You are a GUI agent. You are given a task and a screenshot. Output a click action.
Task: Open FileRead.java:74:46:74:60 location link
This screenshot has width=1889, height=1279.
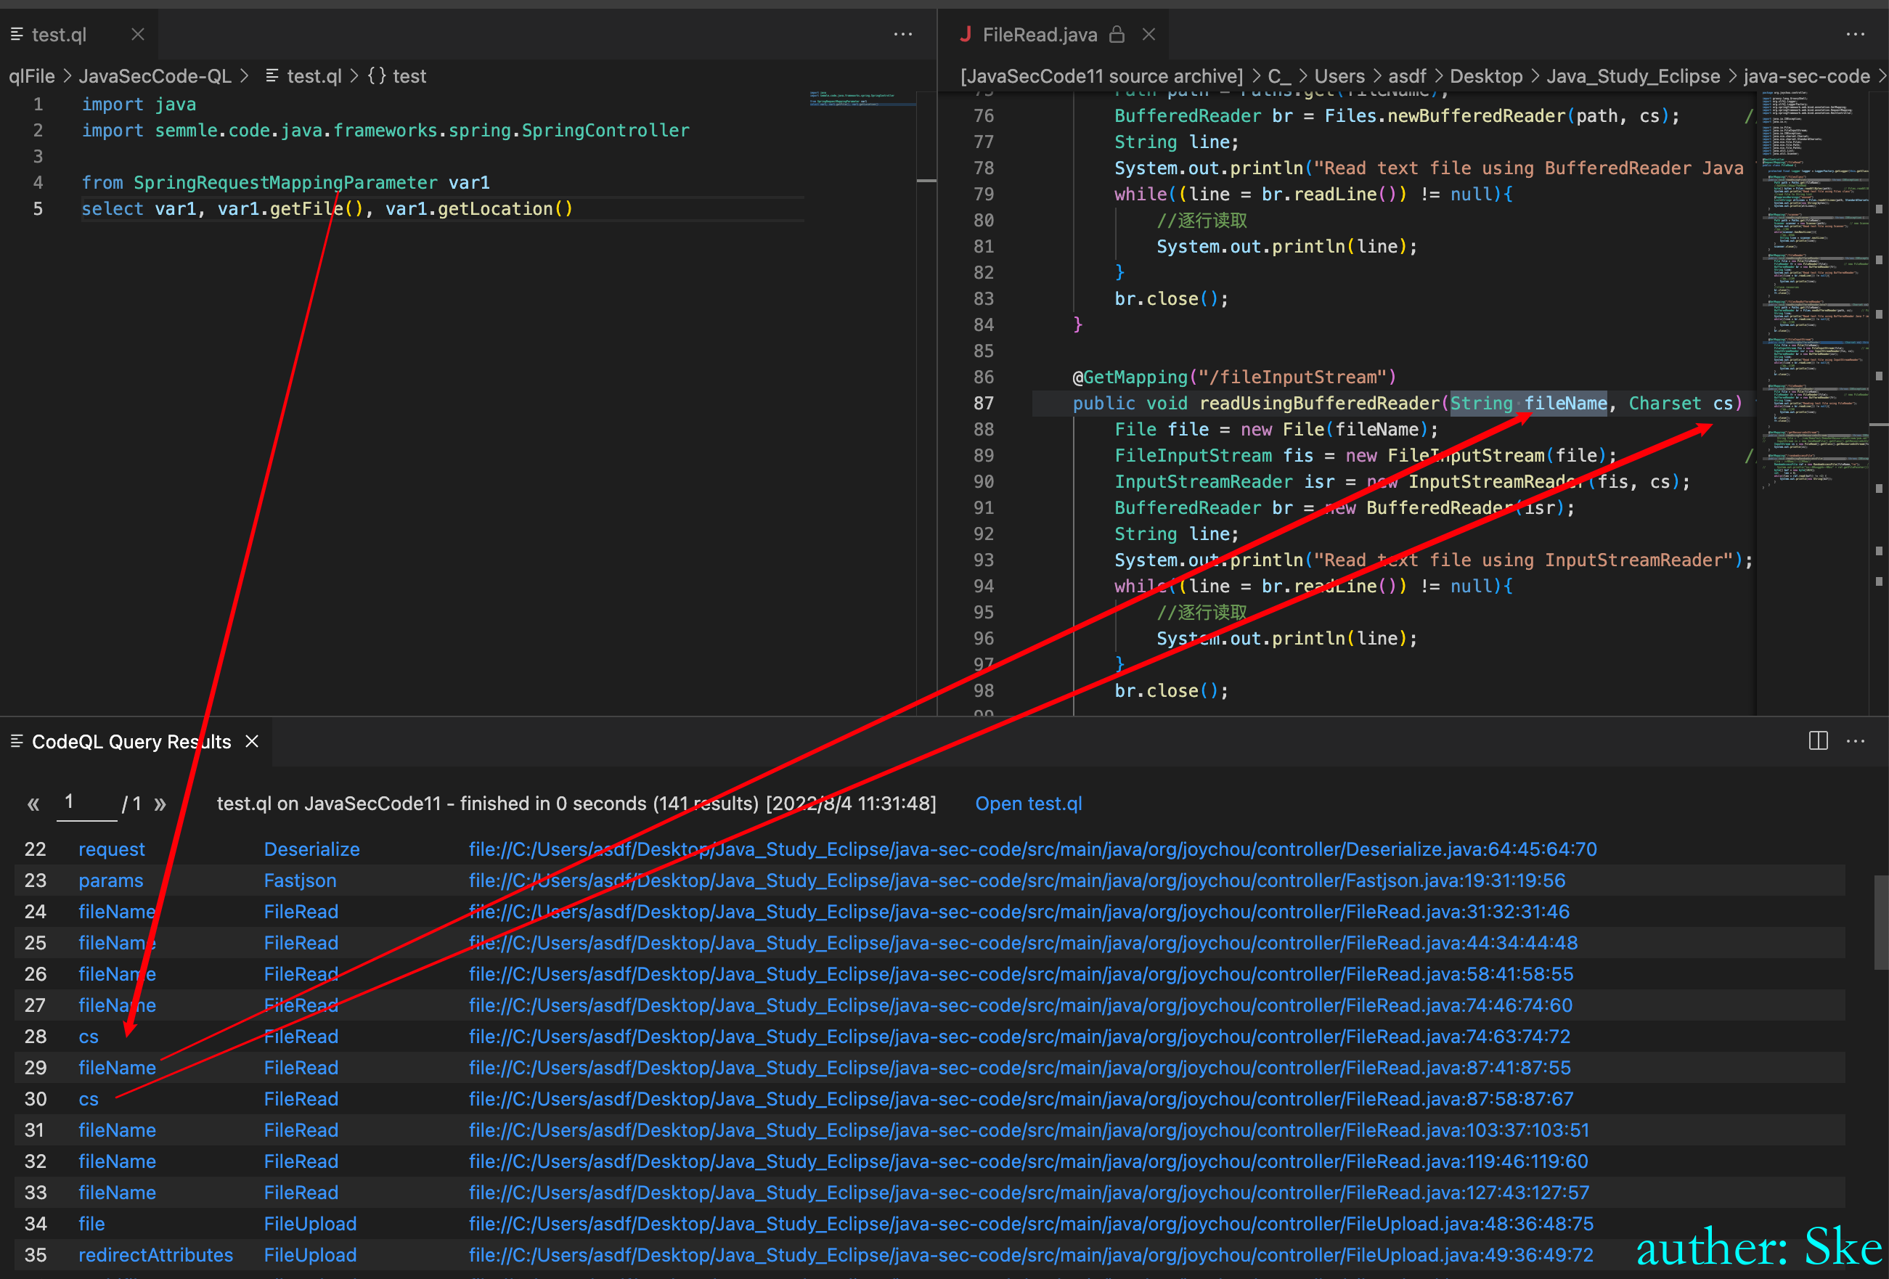point(1020,1005)
